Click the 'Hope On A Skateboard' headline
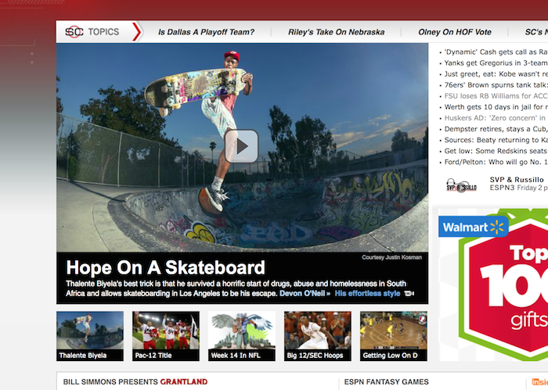Viewport: 548px width, 390px height. 166,267
